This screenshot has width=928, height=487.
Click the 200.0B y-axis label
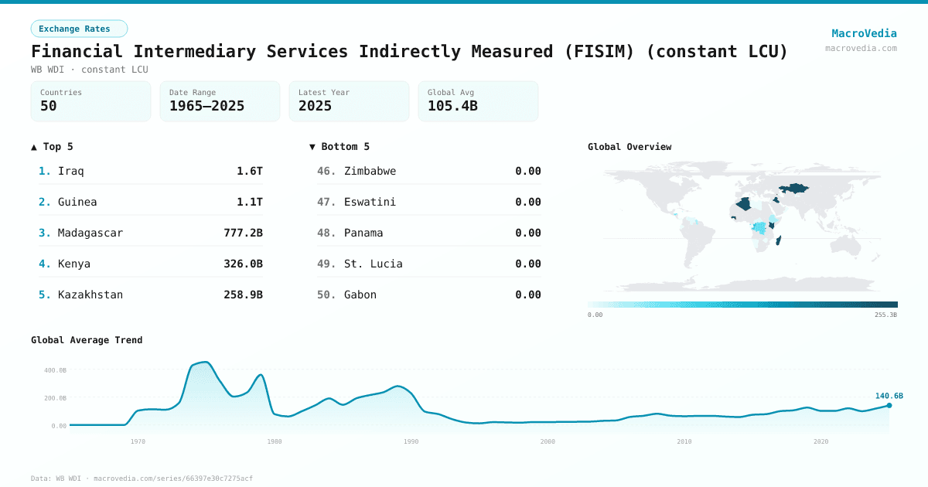point(54,398)
